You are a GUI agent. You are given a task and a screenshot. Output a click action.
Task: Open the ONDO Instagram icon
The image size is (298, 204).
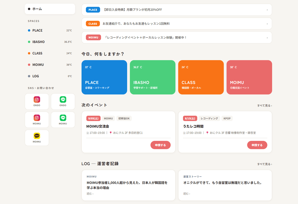point(37,99)
